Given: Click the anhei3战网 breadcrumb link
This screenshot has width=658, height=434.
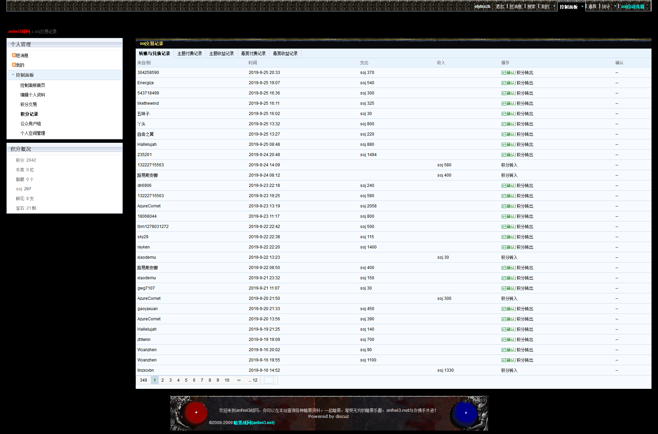Looking at the screenshot, I should [x=19, y=31].
